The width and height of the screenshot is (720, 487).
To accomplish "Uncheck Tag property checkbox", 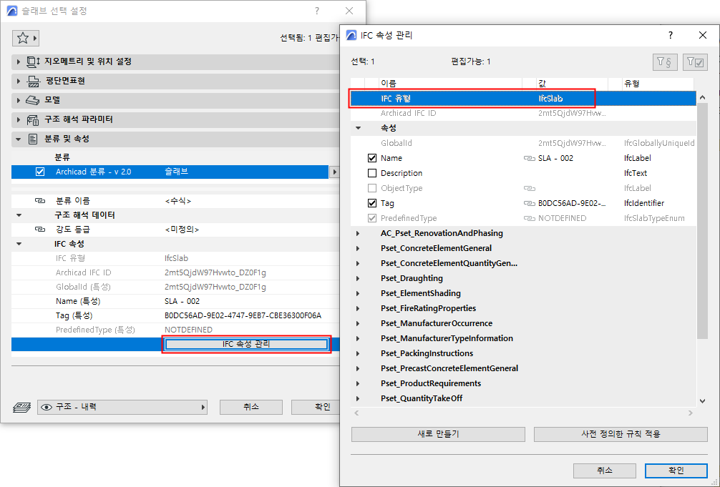I will click(x=372, y=203).
